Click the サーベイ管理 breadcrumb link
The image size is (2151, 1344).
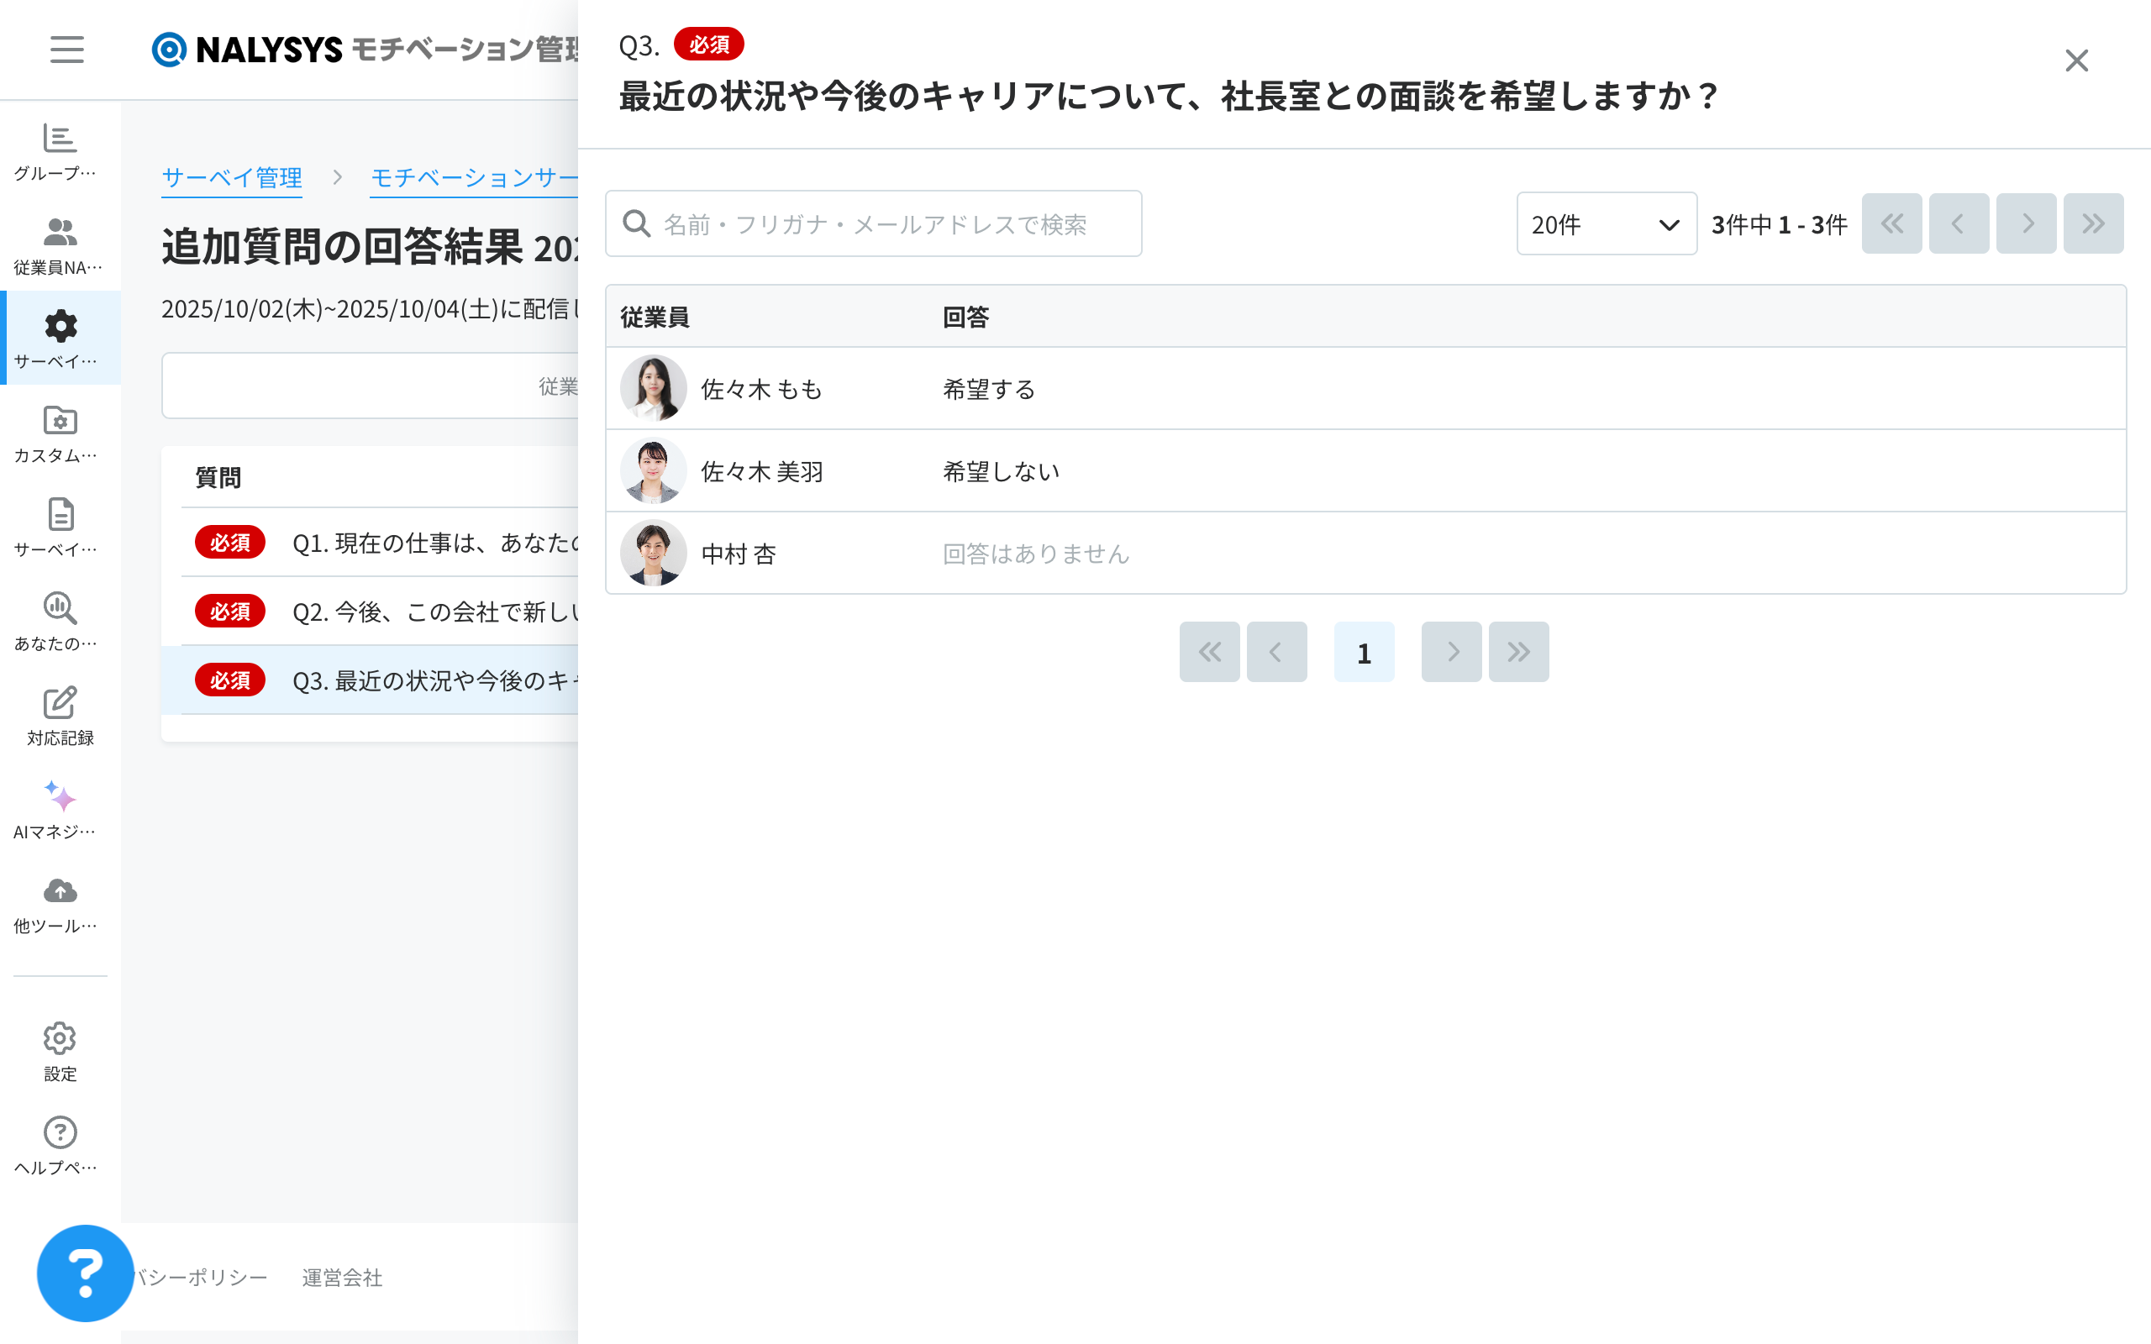(x=231, y=178)
